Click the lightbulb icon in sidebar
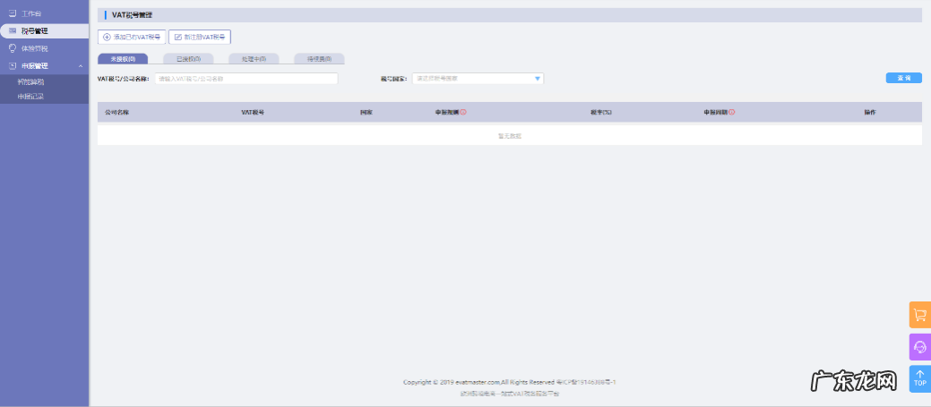 (x=13, y=48)
